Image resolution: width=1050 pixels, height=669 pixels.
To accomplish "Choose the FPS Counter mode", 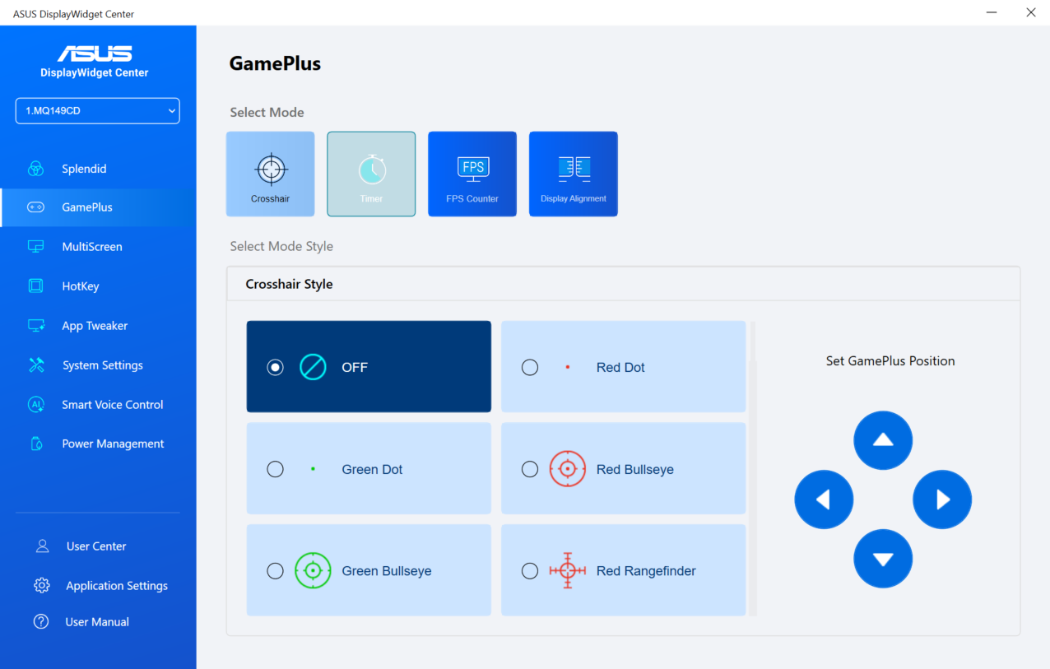I will [472, 174].
